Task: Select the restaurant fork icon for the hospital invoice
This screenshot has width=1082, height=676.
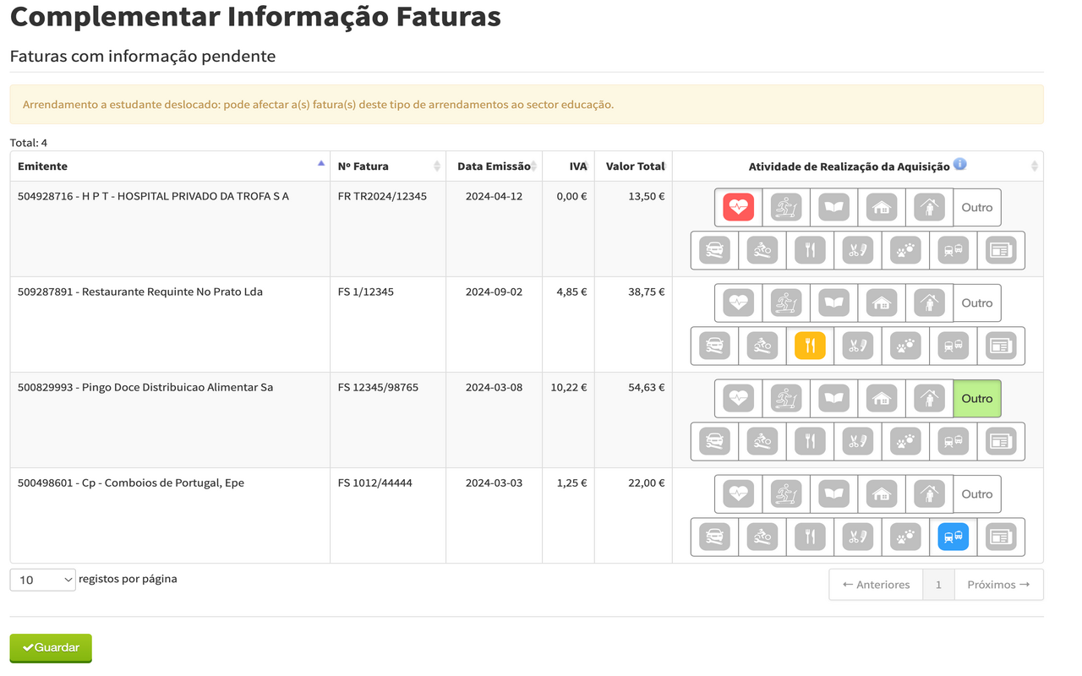Action: [x=809, y=250]
